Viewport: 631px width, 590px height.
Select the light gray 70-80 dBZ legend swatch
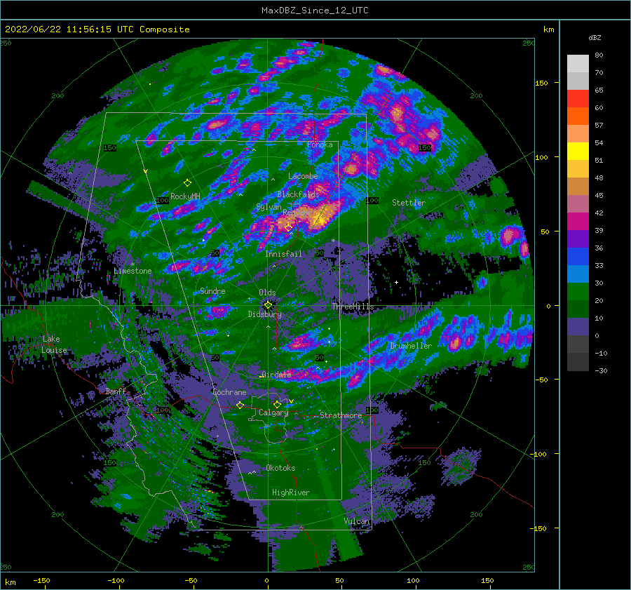(x=578, y=64)
